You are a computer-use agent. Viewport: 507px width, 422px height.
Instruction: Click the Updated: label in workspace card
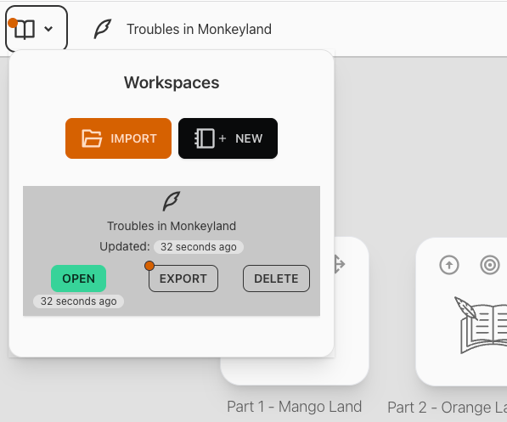tap(125, 246)
